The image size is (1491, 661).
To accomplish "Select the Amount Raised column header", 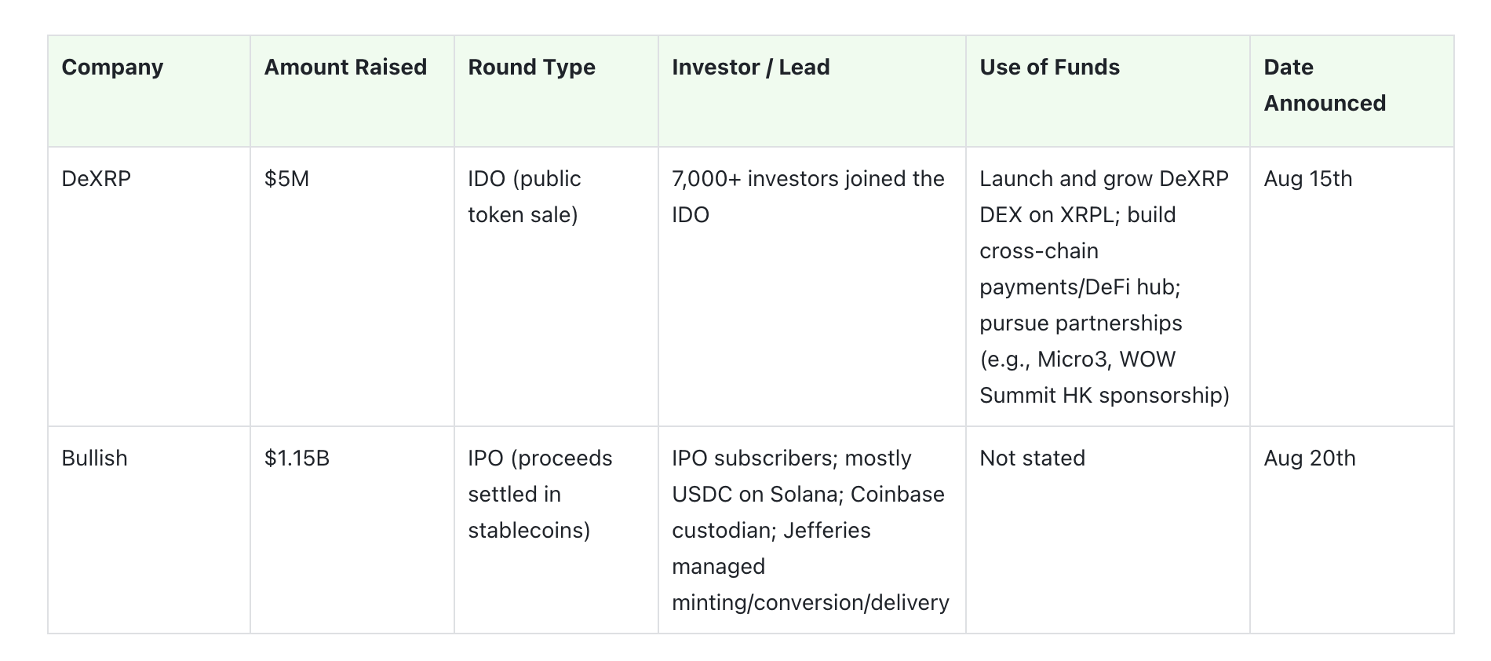I will [345, 68].
